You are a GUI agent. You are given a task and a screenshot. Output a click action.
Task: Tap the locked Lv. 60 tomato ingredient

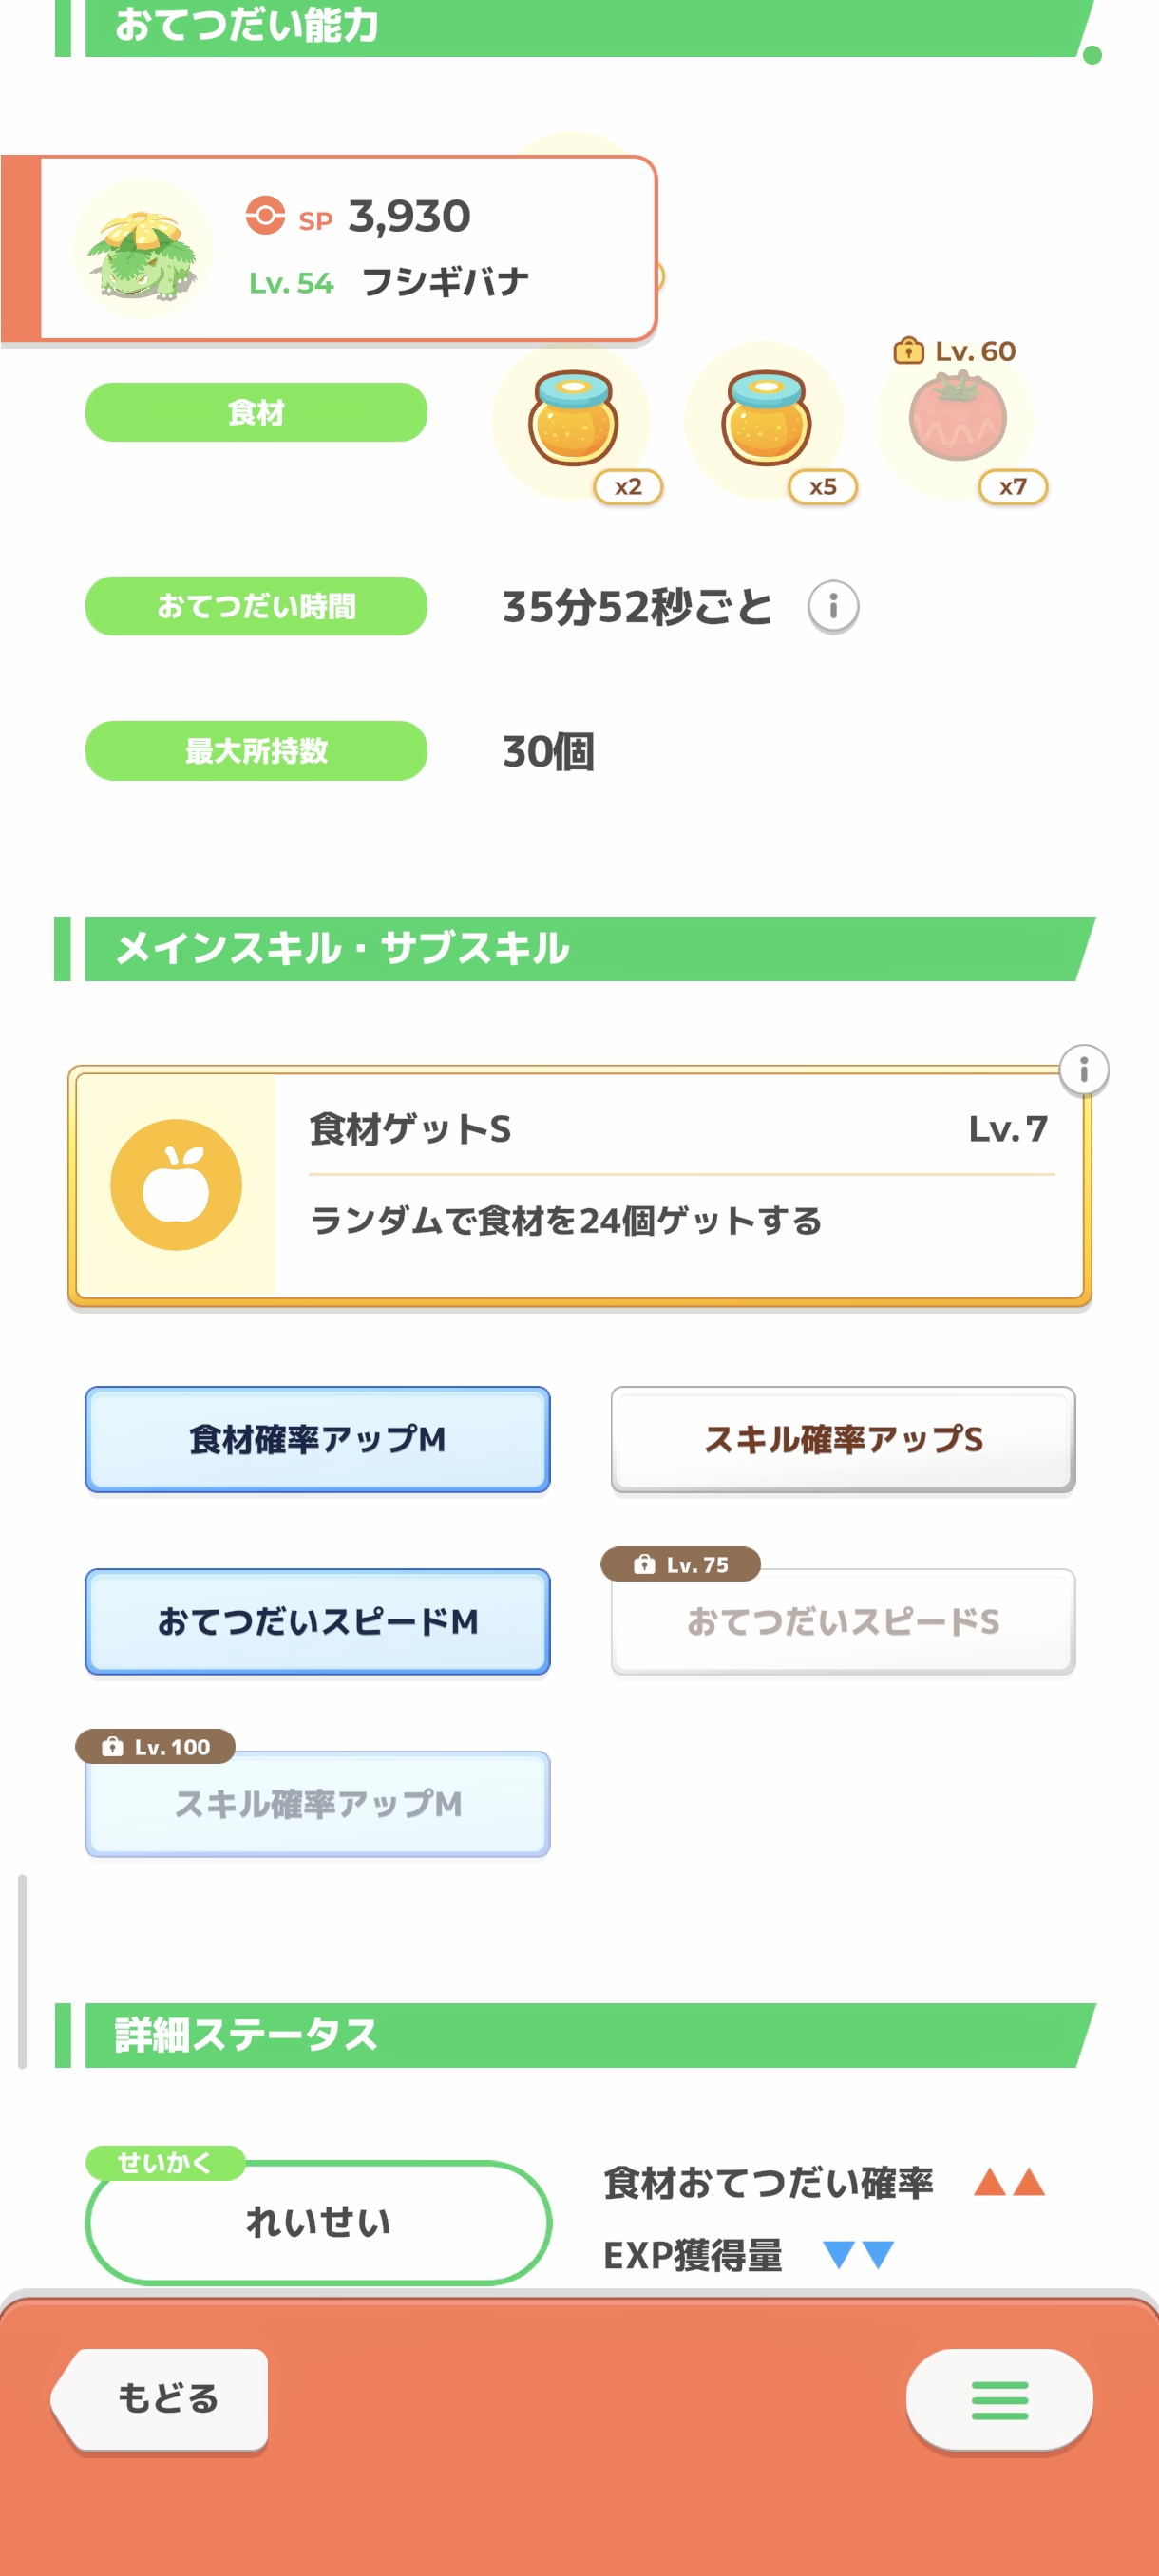coord(956,417)
